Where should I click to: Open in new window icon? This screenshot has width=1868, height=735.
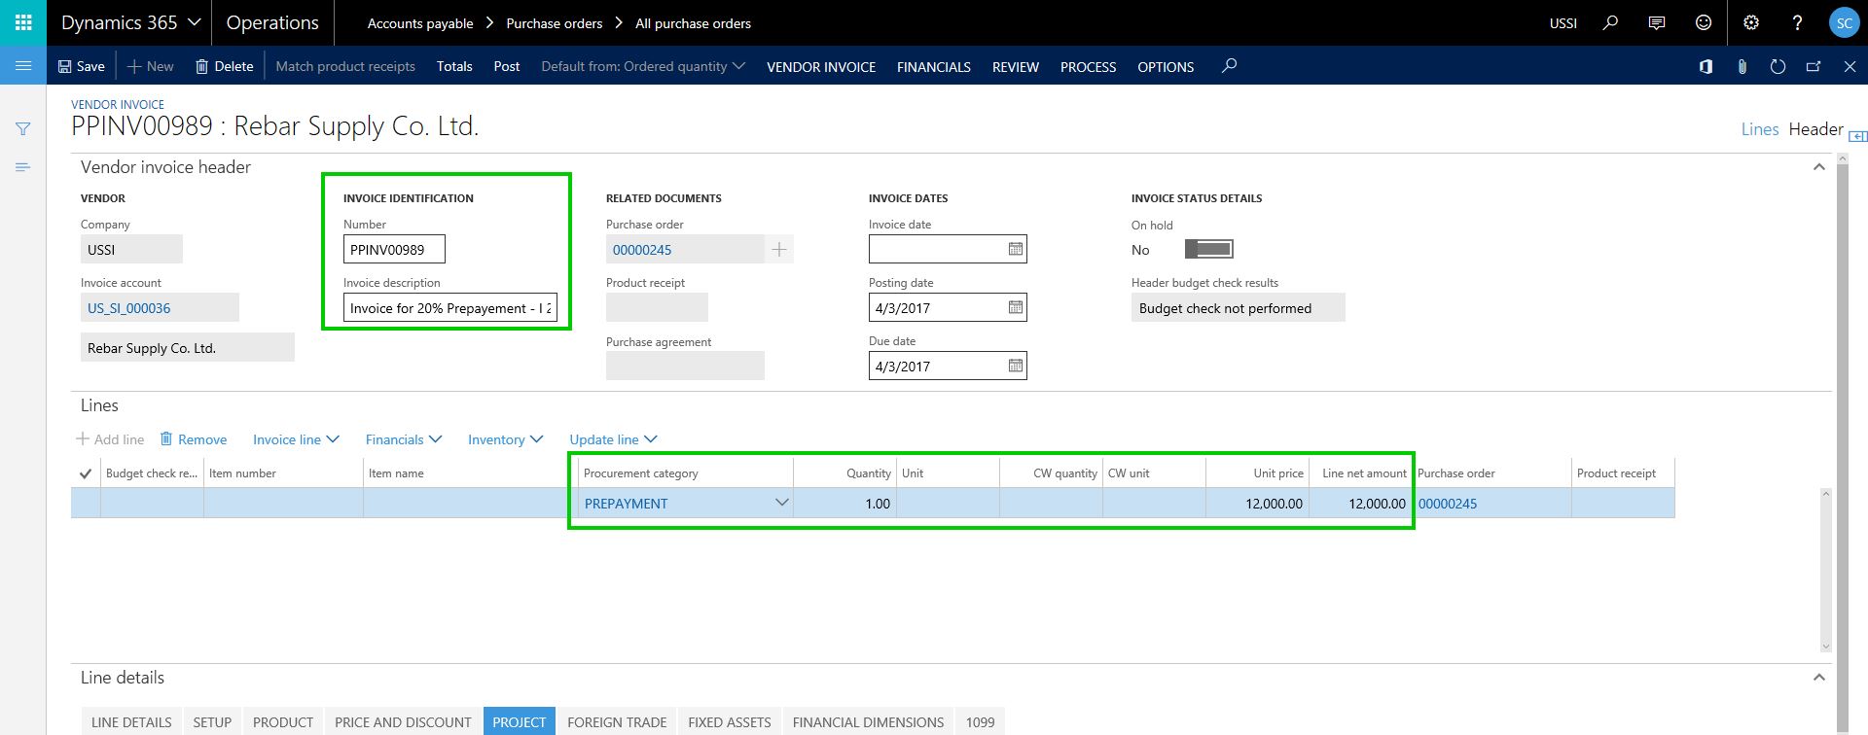1814,66
